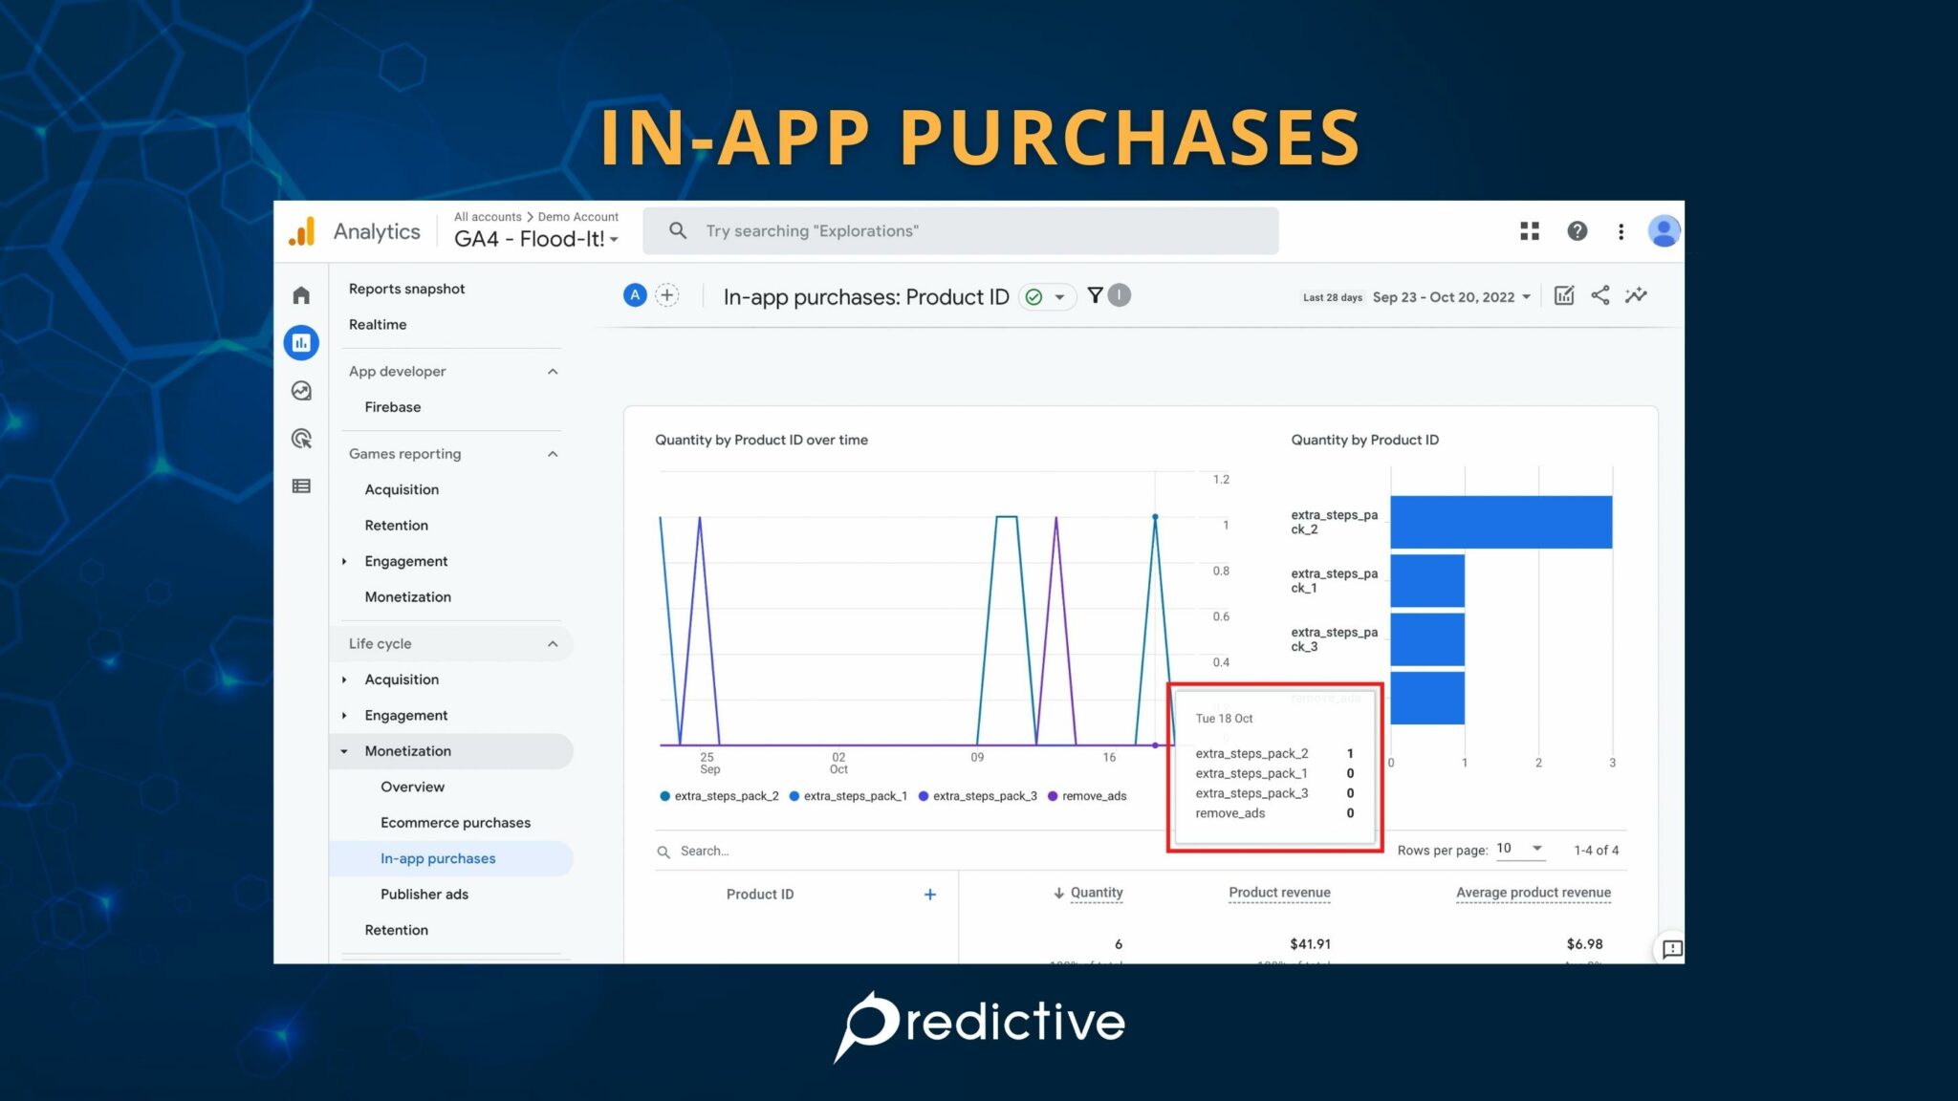Screen dimensions: 1958x1101
Task: Open the Rows per page dropdown
Action: coord(1519,849)
